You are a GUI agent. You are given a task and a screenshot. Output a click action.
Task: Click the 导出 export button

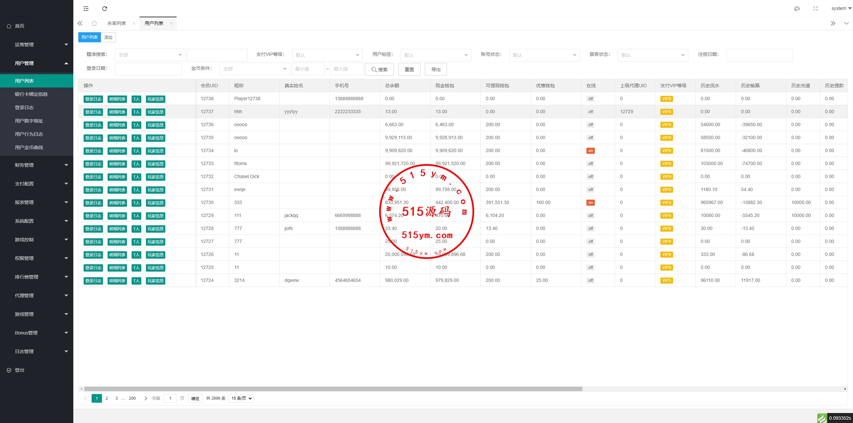point(435,69)
